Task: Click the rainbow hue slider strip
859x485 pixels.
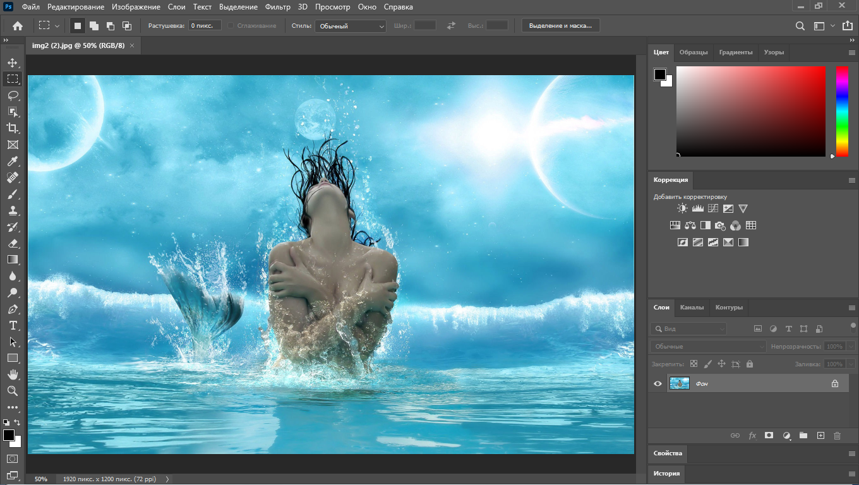Action: [842, 111]
